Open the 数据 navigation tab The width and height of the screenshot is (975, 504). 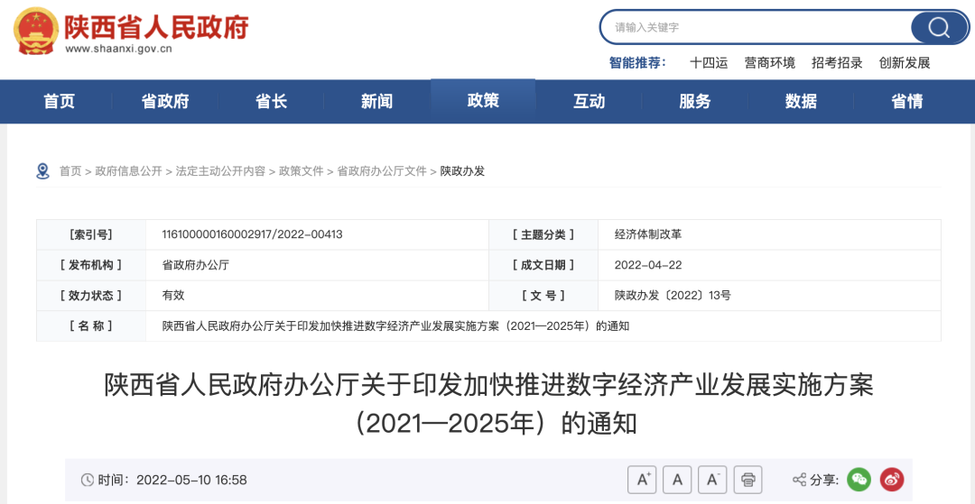tap(801, 101)
